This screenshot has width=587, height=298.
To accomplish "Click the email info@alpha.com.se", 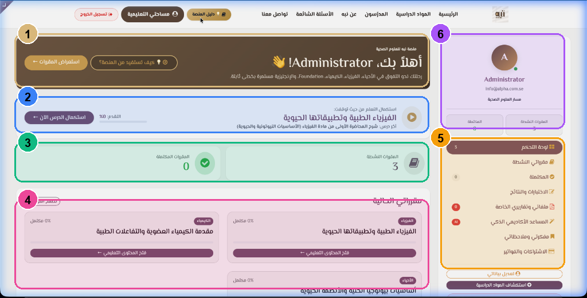I will pyautogui.click(x=504, y=89).
